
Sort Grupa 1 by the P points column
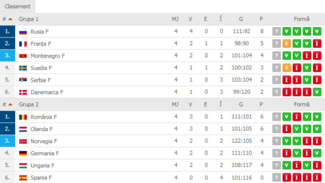(261, 19)
